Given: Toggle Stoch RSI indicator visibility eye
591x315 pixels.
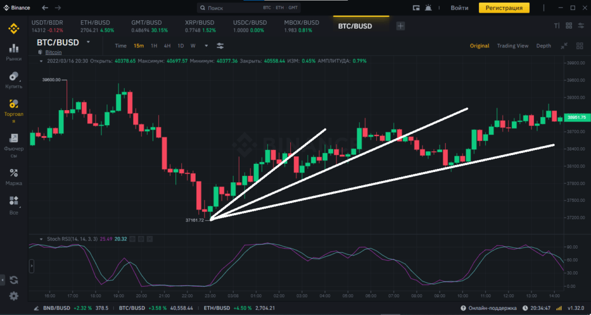Looking at the screenshot, I should point(132,238).
